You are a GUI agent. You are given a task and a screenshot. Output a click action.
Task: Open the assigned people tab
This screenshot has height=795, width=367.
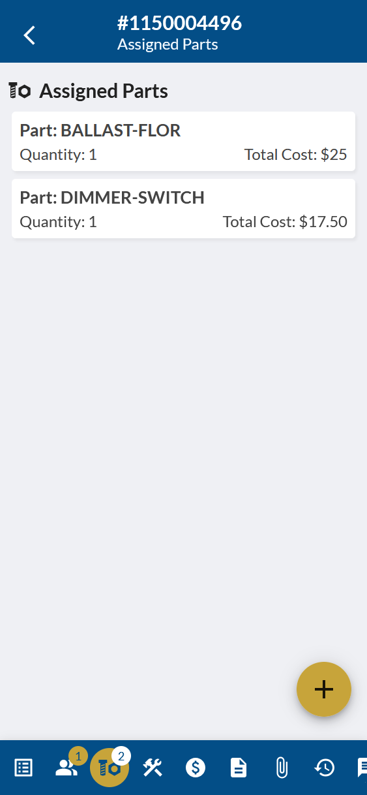[x=66, y=768]
